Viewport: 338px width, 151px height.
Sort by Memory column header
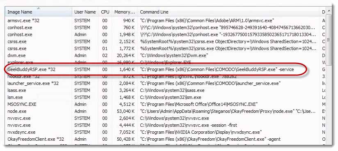125,12
